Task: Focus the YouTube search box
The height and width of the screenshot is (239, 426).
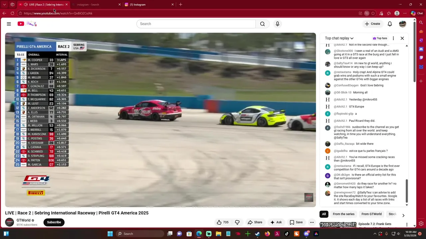Action: [x=196, y=24]
